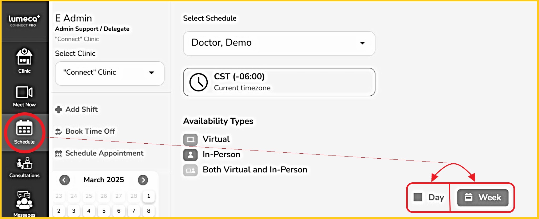This screenshot has height=219, width=539.
Task: Go to Consultations in sidebar
Action: tap(24, 163)
